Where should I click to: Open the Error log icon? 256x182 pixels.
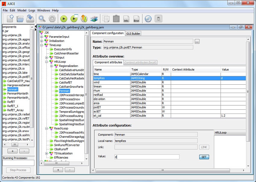click(136, 19)
